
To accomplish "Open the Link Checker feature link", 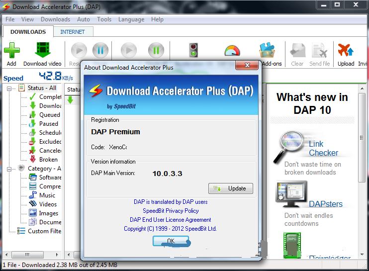I will [x=323, y=148].
